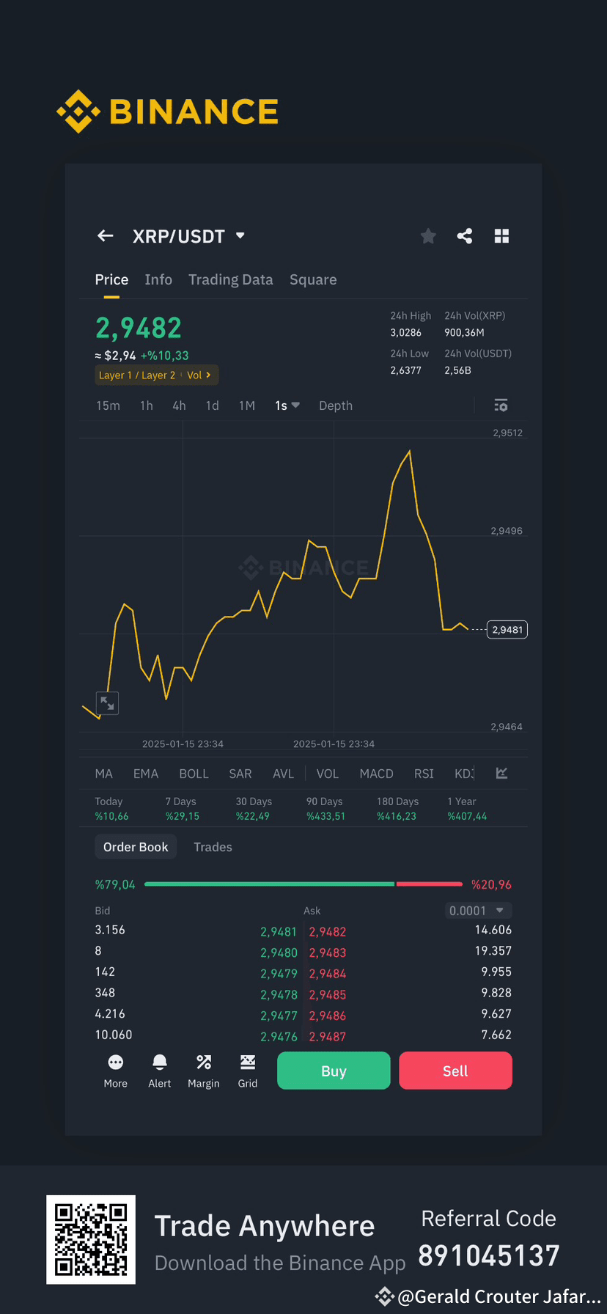Screen dimensions: 607x1314
Task: Tap the large 2,9482 last price
Action: 139,328
